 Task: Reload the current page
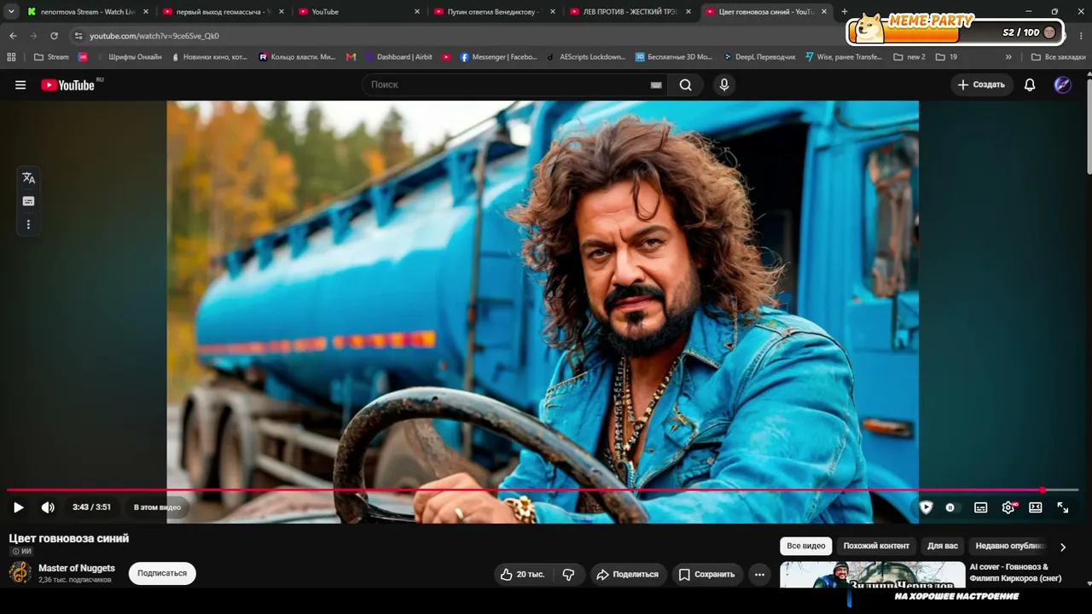tap(54, 36)
